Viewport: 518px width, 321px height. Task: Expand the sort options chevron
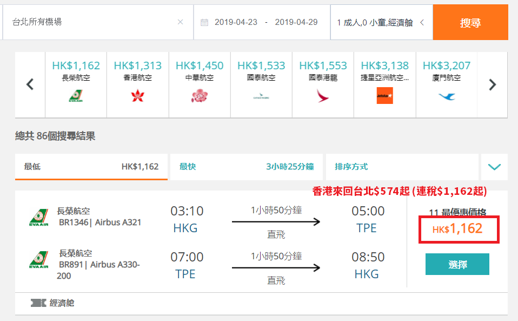(x=494, y=167)
